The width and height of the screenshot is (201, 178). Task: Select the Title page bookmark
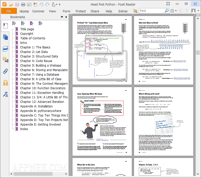(27, 29)
